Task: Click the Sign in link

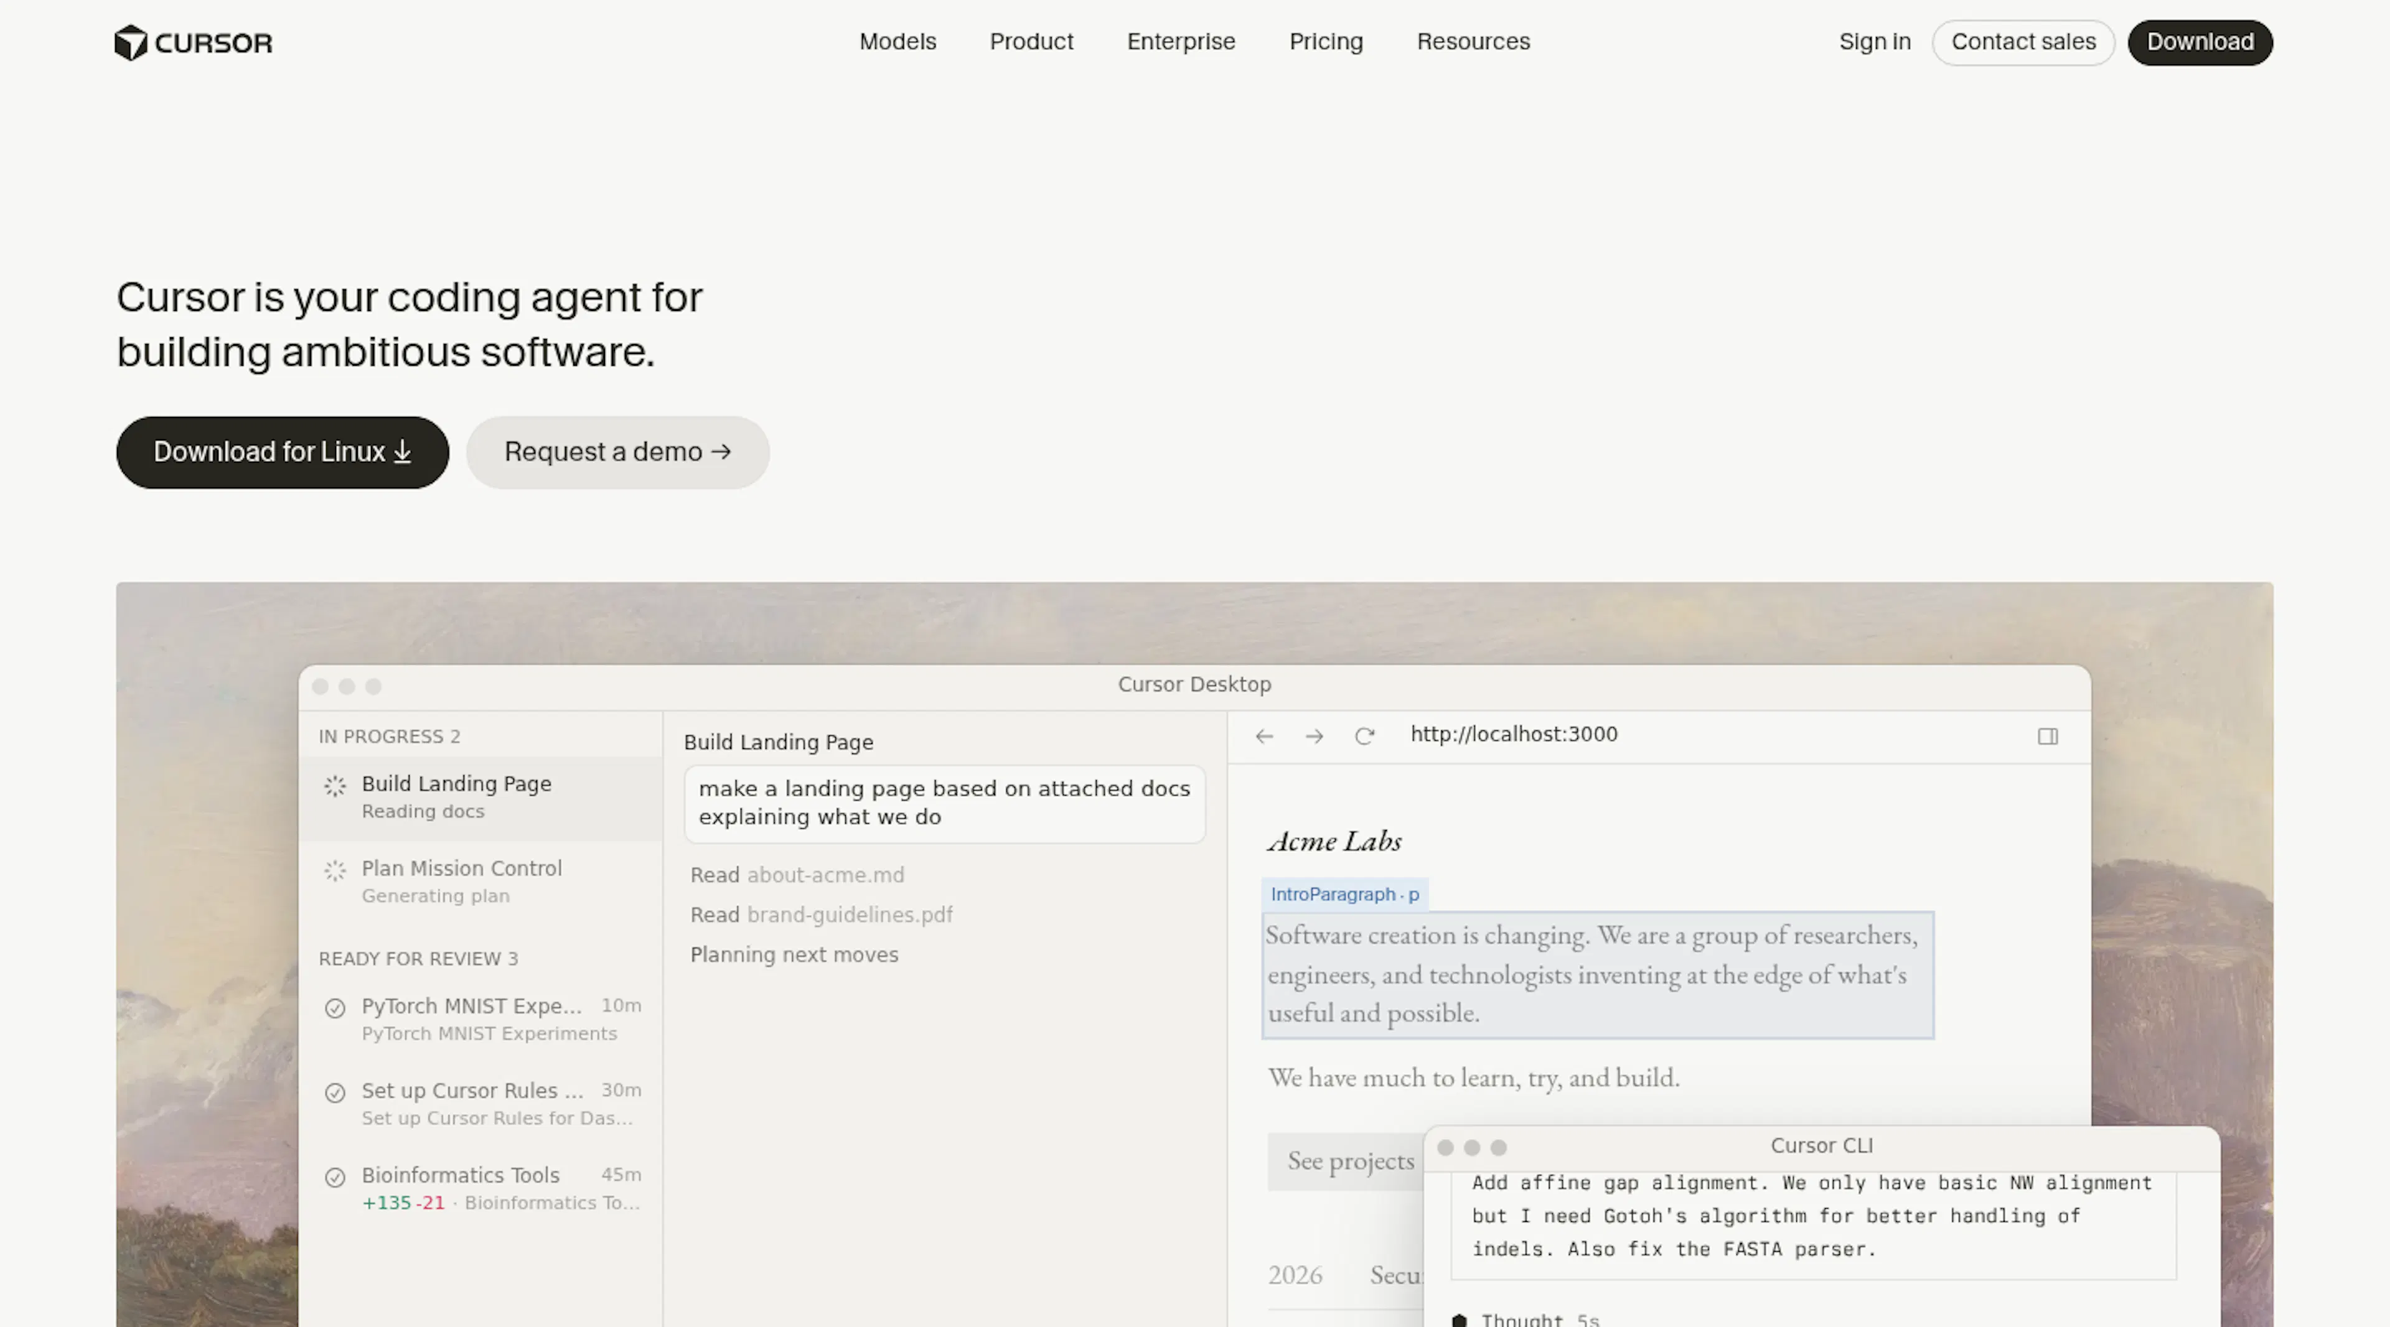Action: pos(1874,42)
